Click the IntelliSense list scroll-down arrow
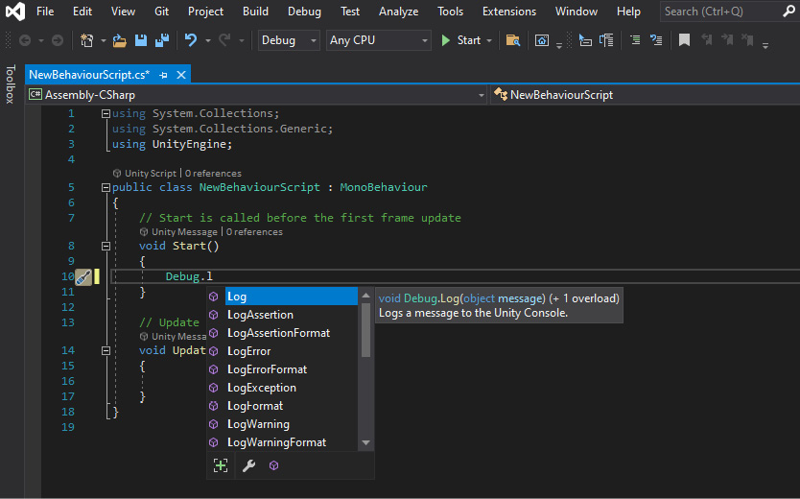 tap(365, 443)
